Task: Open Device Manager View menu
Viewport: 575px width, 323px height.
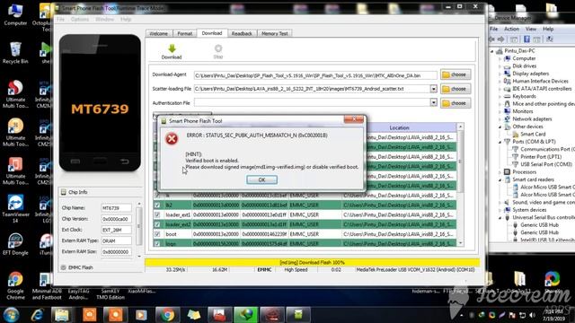Action: click(531, 29)
